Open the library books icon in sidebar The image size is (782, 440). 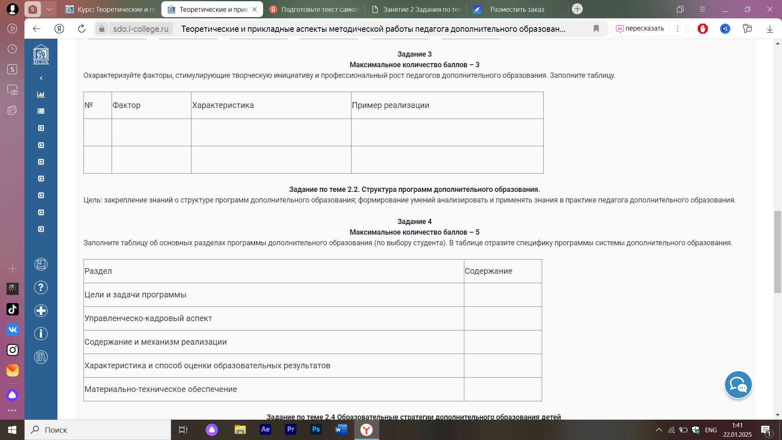(41, 357)
